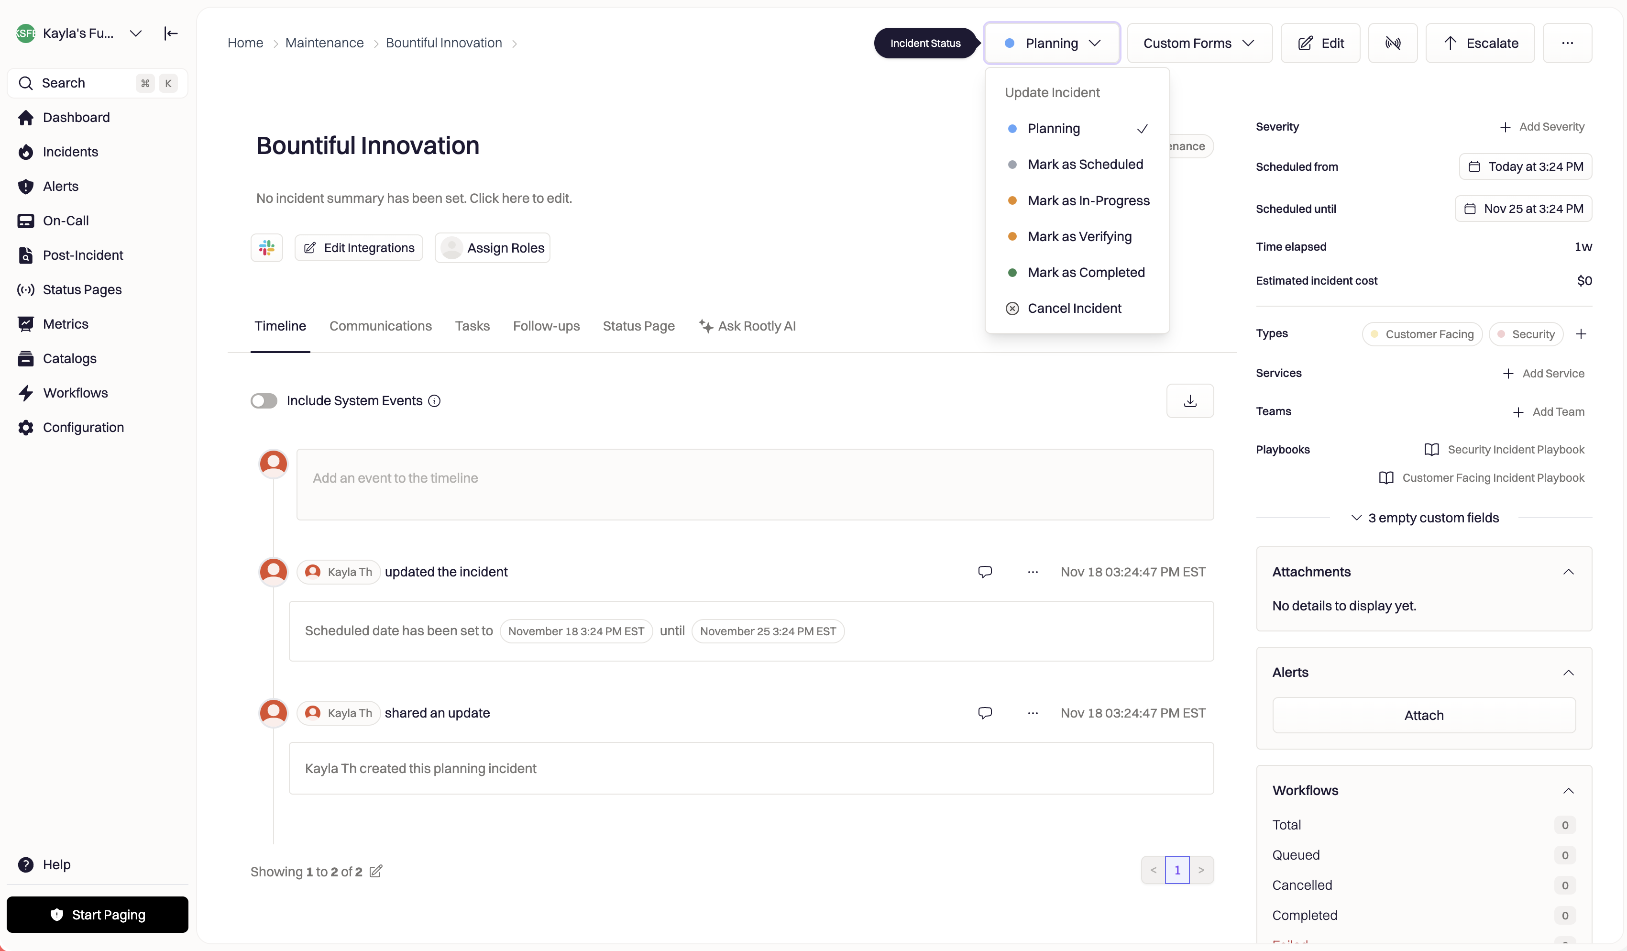The height and width of the screenshot is (951, 1627).
Task: Click the 'Add an event' timeline field
Action: click(754, 484)
